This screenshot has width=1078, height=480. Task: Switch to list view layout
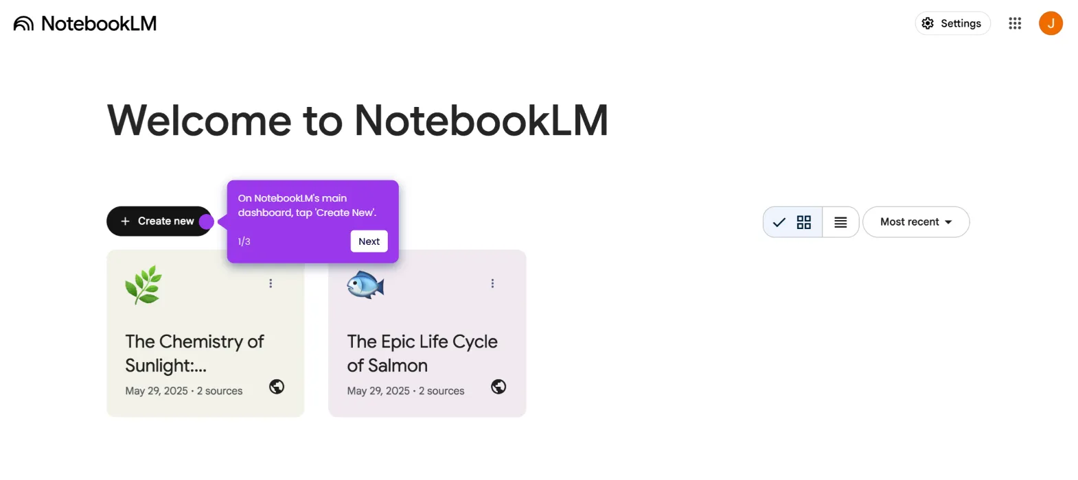coord(840,222)
